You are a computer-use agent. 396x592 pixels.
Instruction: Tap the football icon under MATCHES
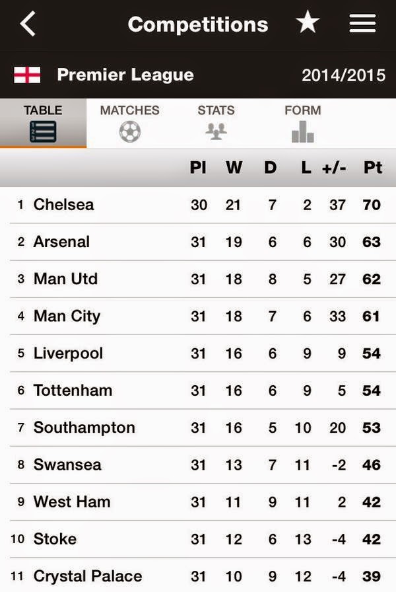129,130
